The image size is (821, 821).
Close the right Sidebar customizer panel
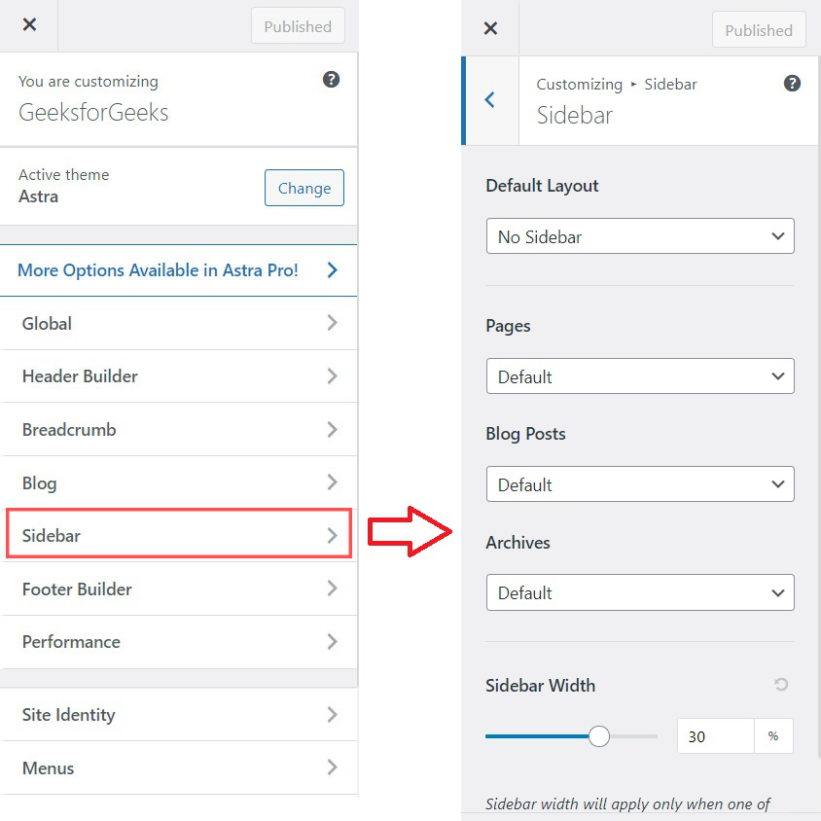[x=490, y=28]
